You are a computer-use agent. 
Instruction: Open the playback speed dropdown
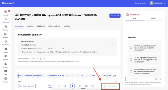(51, 86)
